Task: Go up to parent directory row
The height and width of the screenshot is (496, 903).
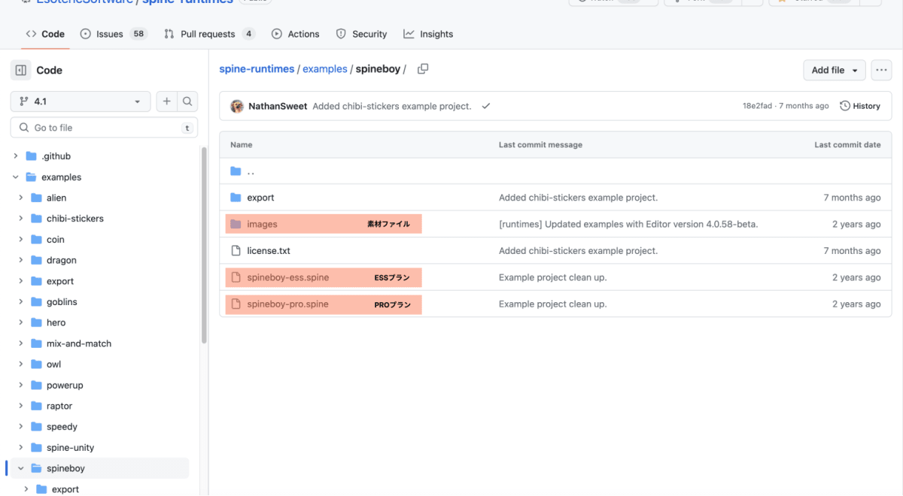Action: (555, 171)
